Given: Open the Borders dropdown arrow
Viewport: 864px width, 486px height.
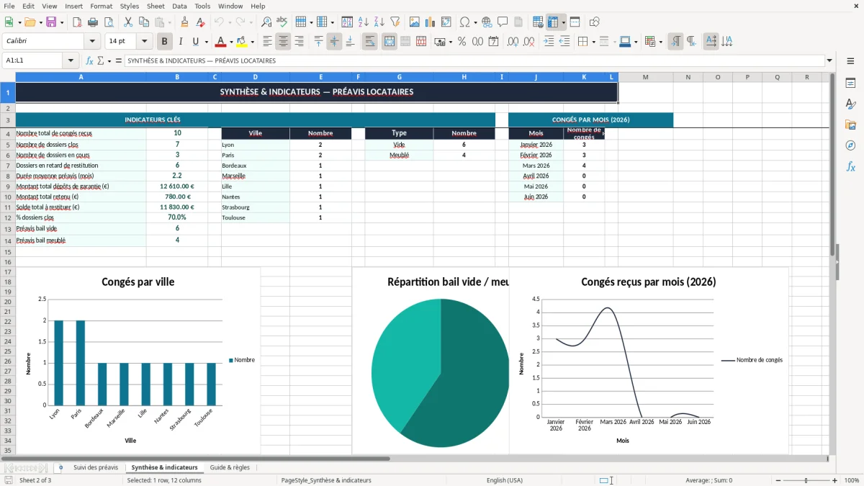Looking at the screenshot, I should (595, 42).
